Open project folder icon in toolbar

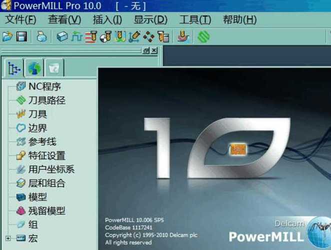[x=7, y=36]
